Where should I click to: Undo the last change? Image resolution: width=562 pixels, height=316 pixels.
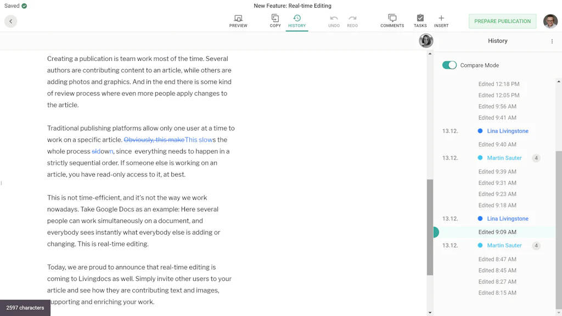click(x=334, y=21)
